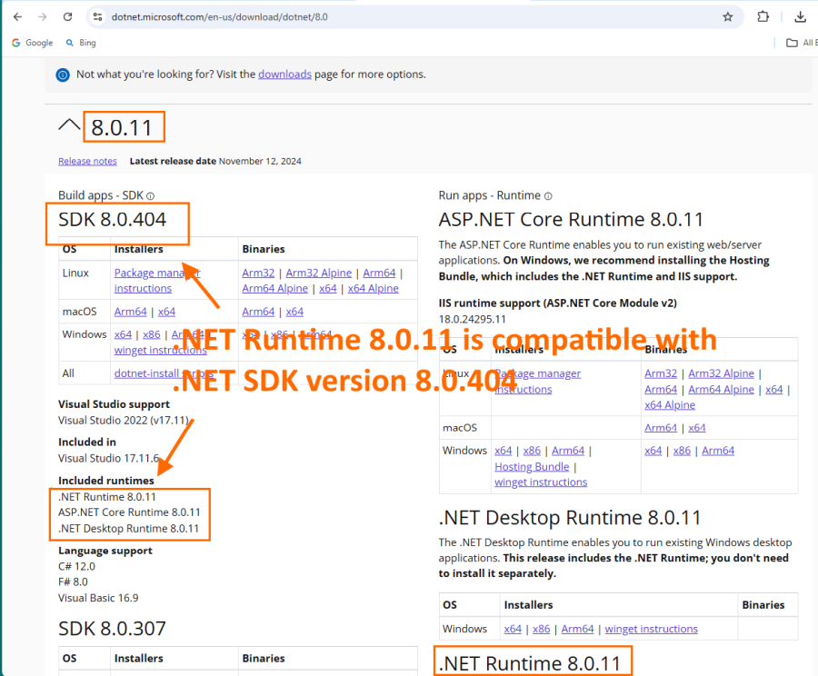The image size is (818, 676).
Task: Open Bing bookmark in bookmarks bar
Action: 80,43
